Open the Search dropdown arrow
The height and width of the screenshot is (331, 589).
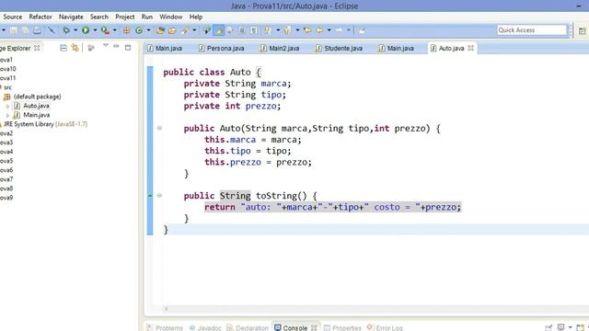tap(194, 30)
